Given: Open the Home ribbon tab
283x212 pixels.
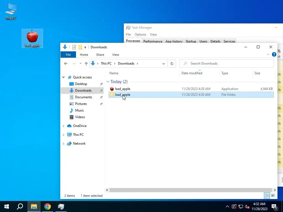Looking at the screenshot, I should tap(84, 55).
